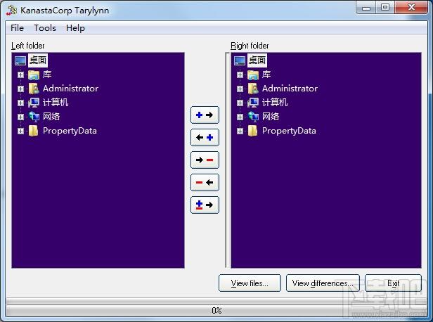Select the 网络 label in the right tree
433x322 pixels.
271,117
